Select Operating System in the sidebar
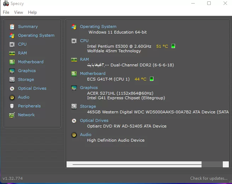Image resolution: width=232 pixels, height=184 pixels. (36, 35)
